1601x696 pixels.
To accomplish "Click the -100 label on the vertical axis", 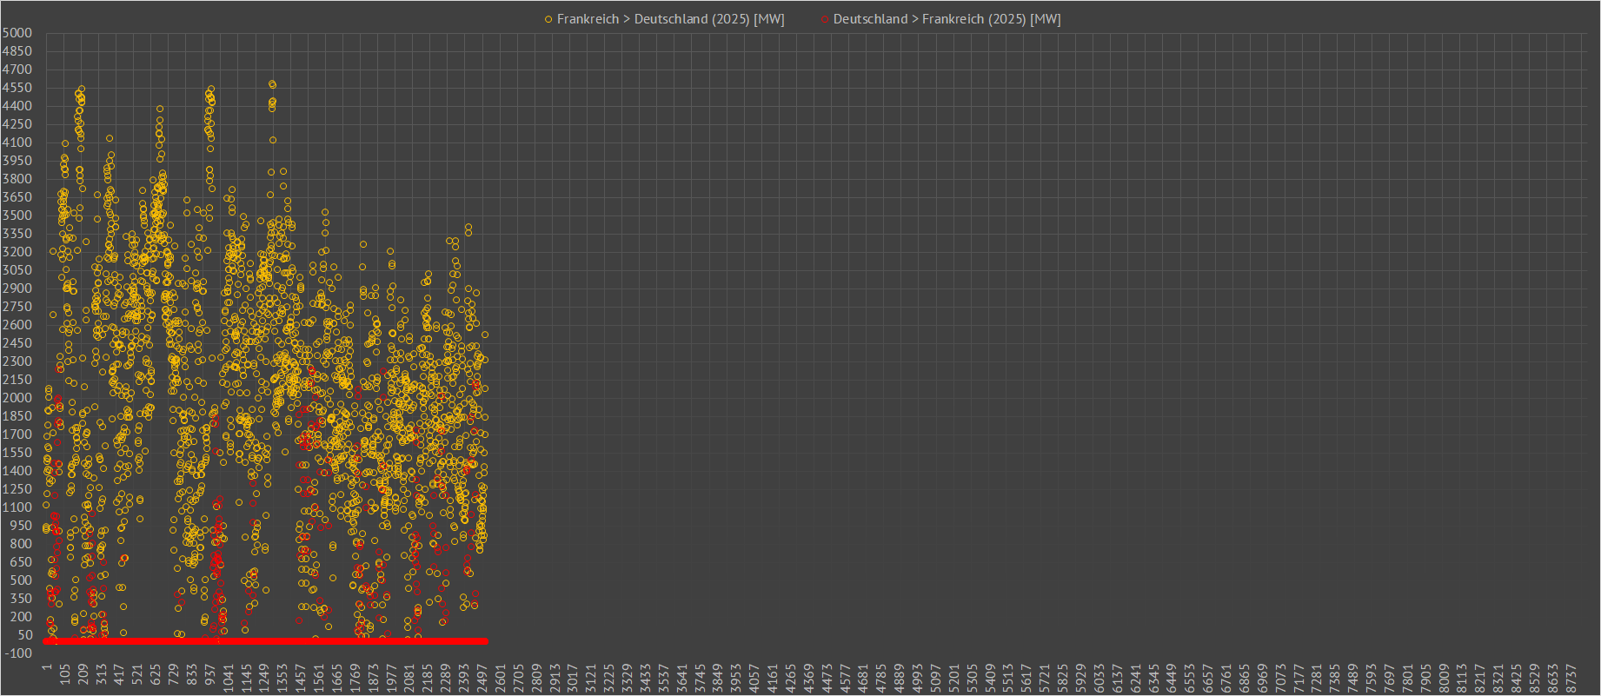I will pos(17,653).
